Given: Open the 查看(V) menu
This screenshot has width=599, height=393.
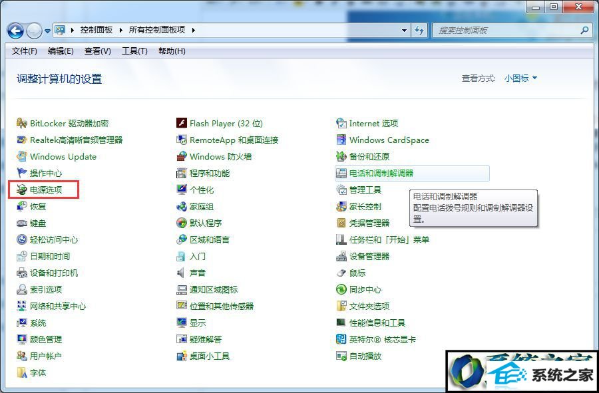Looking at the screenshot, I should [97, 51].
